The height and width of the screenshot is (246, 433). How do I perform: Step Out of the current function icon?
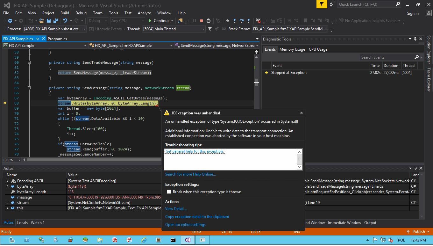tap(249, 21)
